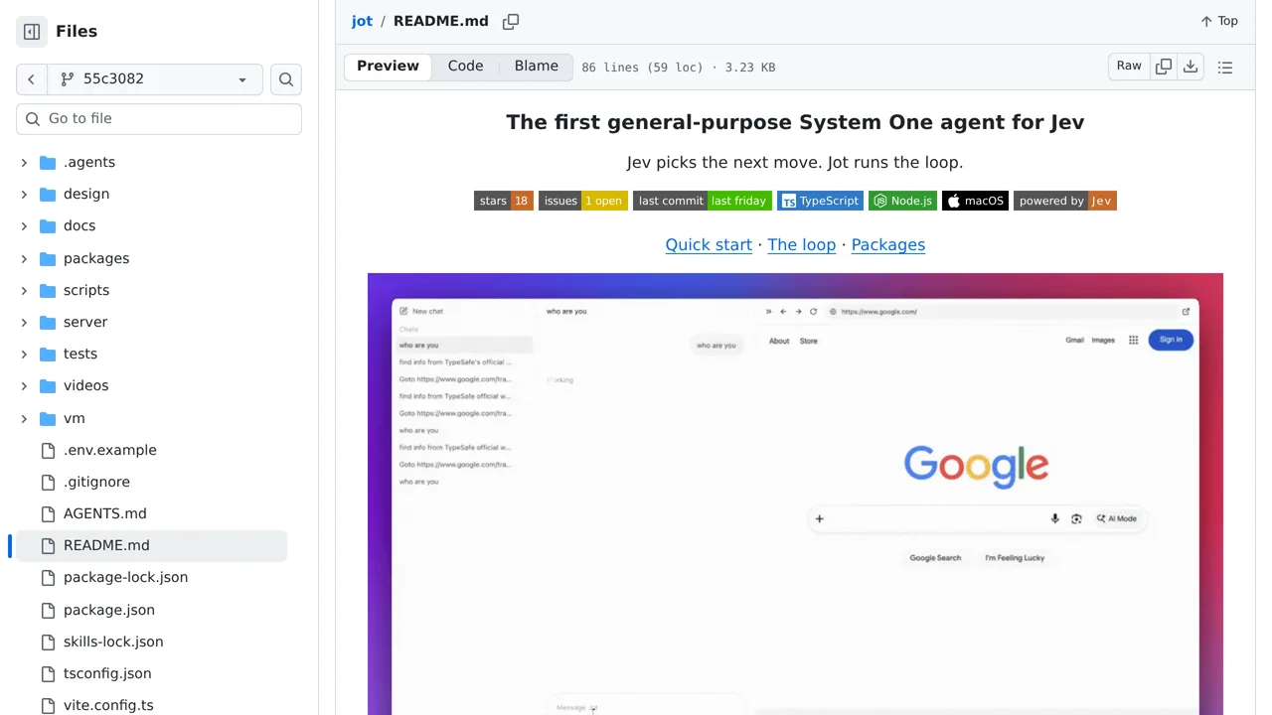
Task: Open the vite.config.ts file
Action: tap(108, 705)
